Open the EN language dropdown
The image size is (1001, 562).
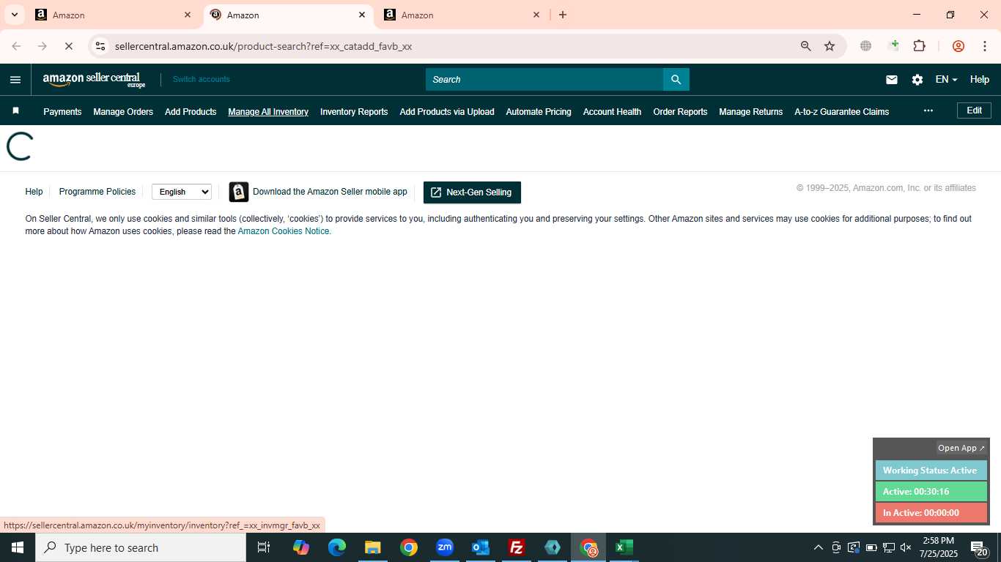946,80
